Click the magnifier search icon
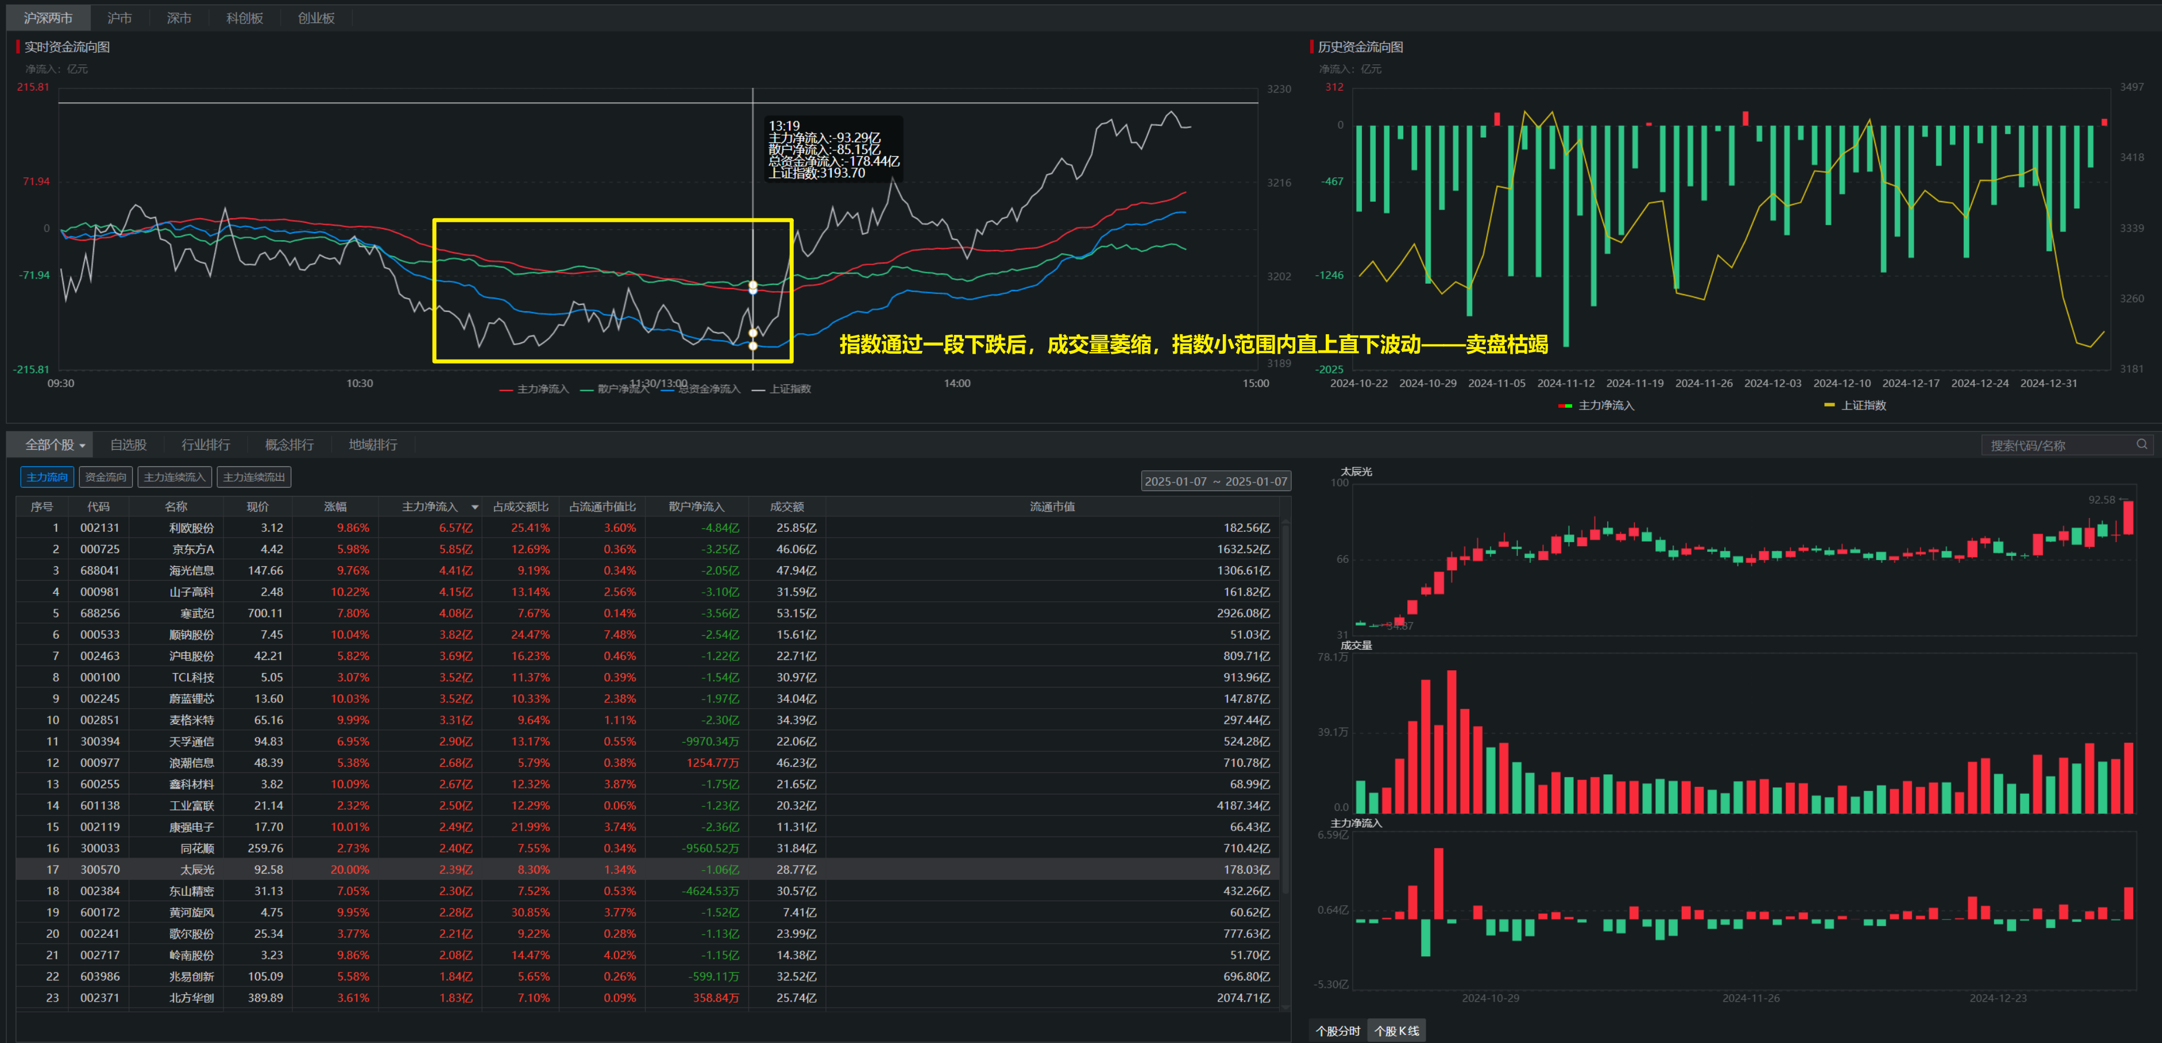This screenshot has width=2162, height=1043. point(2141,444)
